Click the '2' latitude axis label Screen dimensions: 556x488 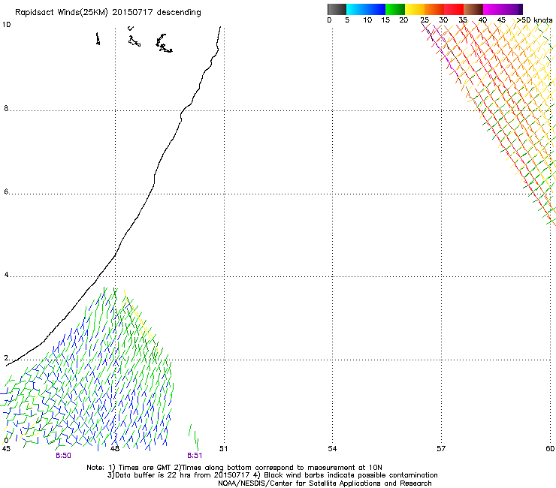point(6,358)
